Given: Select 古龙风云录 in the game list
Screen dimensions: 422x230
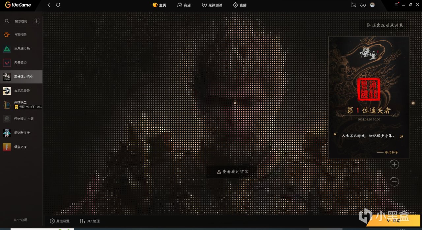Looking at the screenshot, I should tap(21, 91).
